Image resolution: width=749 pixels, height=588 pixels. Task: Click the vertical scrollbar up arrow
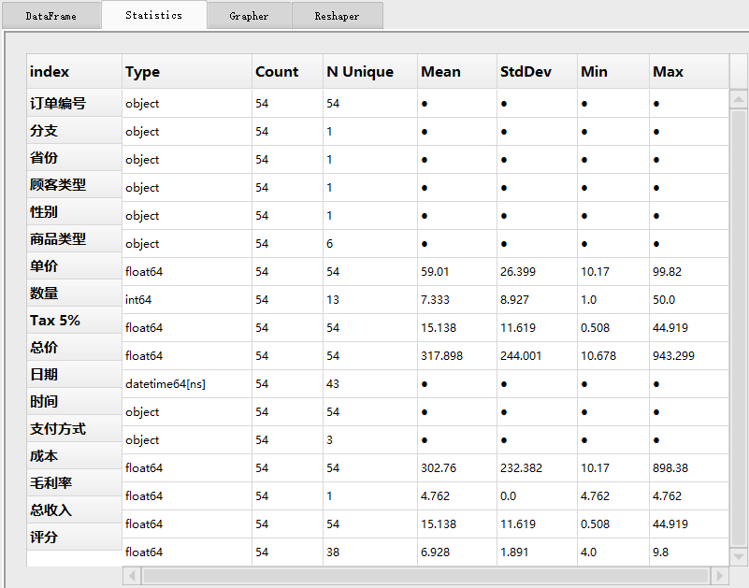(x=739, y=99)
